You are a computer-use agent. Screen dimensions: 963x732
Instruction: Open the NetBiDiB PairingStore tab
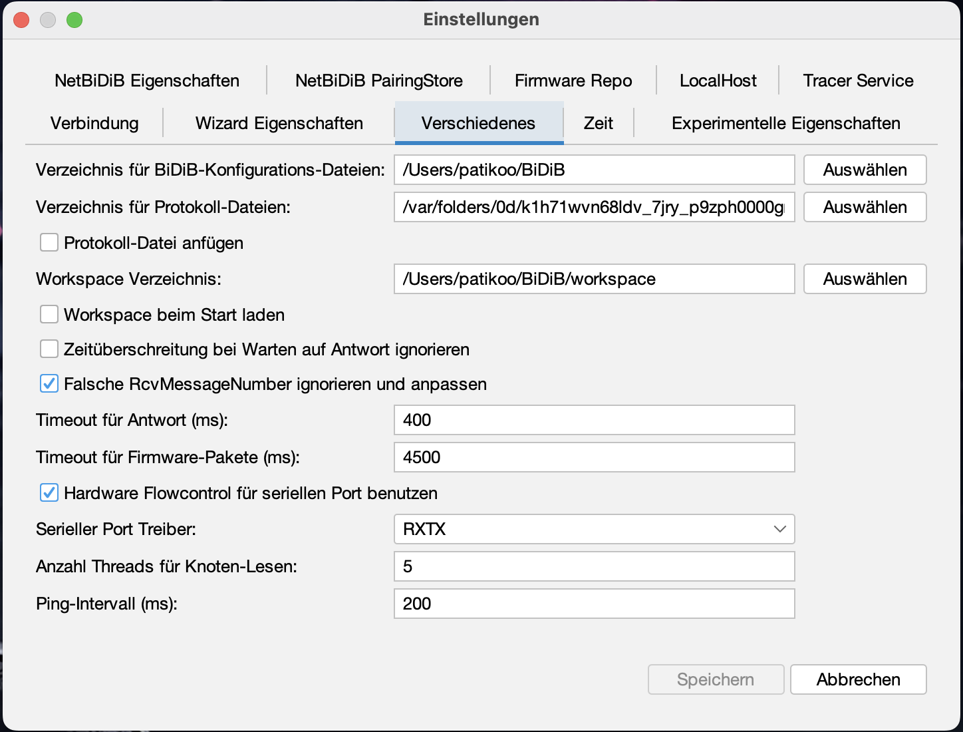pyautogui.click(x=379, y=81)
